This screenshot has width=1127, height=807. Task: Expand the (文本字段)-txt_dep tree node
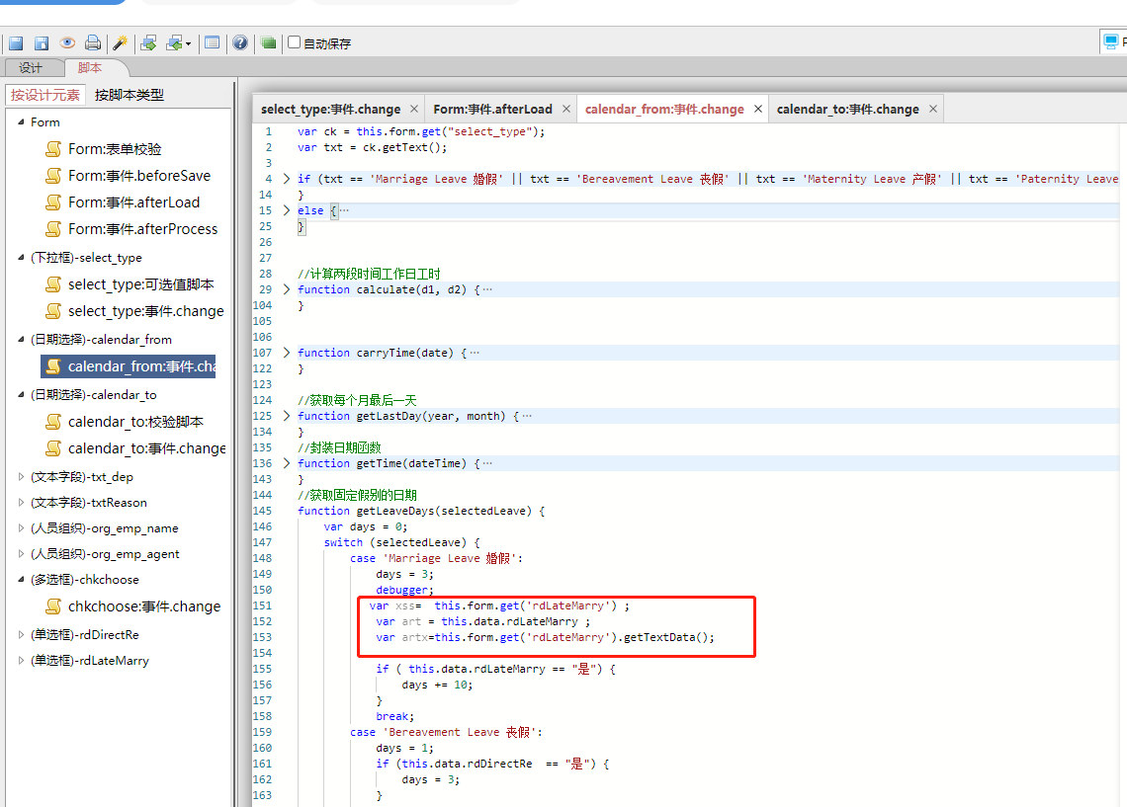click(22, 476)
